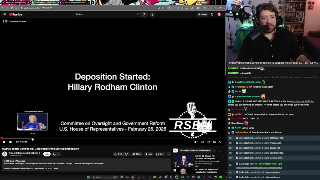The width and height of the screenshot is (320, 180).
Task: Open 'Bill Clinton's full deposition in House Epstein investigation' title
Action: [x=206, y=171]
